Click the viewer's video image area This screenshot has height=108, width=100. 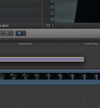[x=78, y=11]
